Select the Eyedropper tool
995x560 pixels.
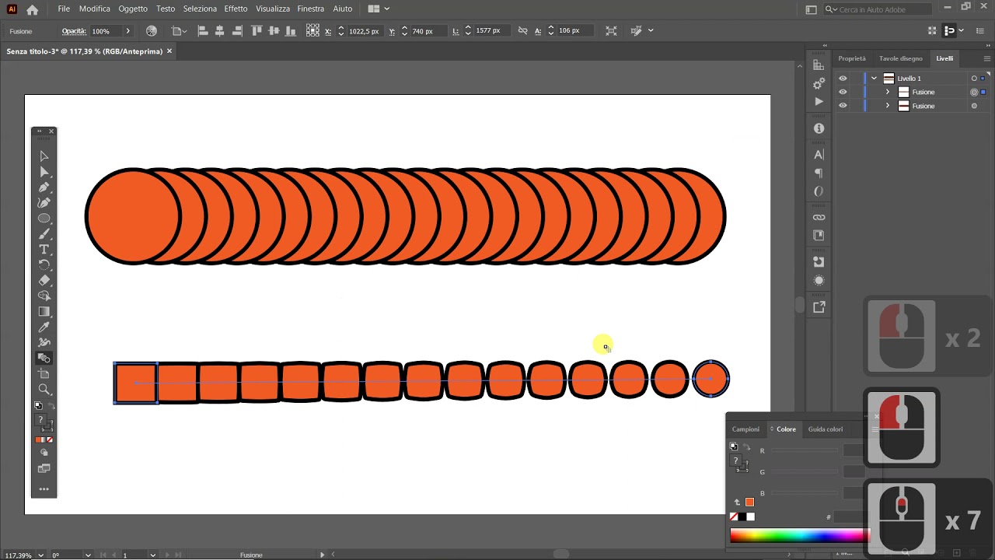(44, 327)
